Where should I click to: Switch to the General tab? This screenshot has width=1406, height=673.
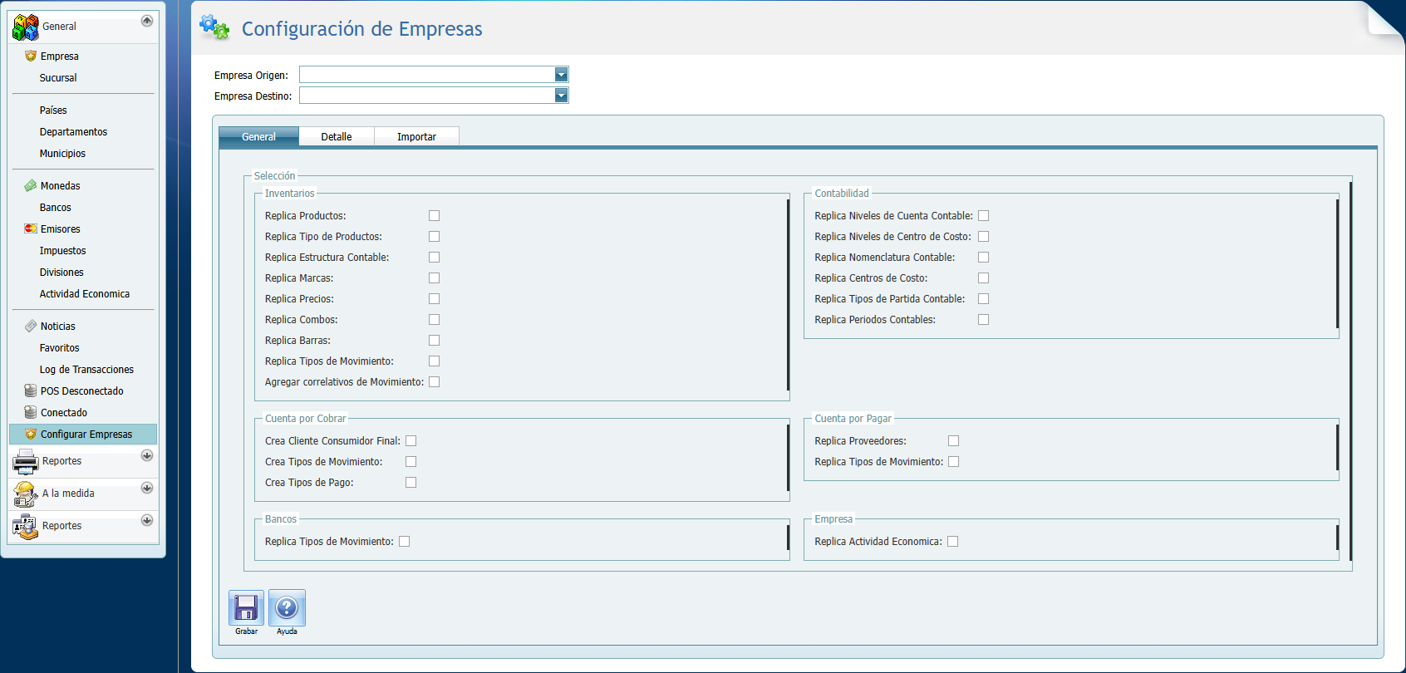point(258,136)
